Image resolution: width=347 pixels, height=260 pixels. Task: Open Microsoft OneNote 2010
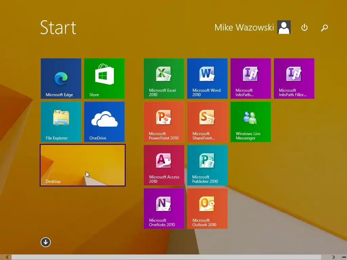164,209
